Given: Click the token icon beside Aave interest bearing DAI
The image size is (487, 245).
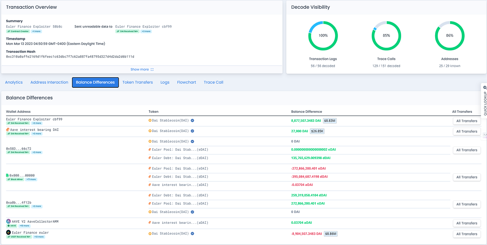Looking at the screenshot, I should click(8, 129).
